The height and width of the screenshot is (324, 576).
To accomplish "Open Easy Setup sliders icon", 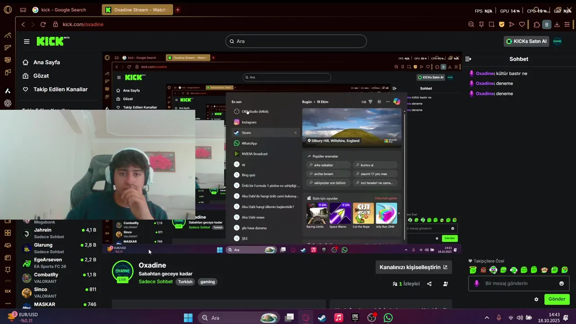I will [568, 24].
